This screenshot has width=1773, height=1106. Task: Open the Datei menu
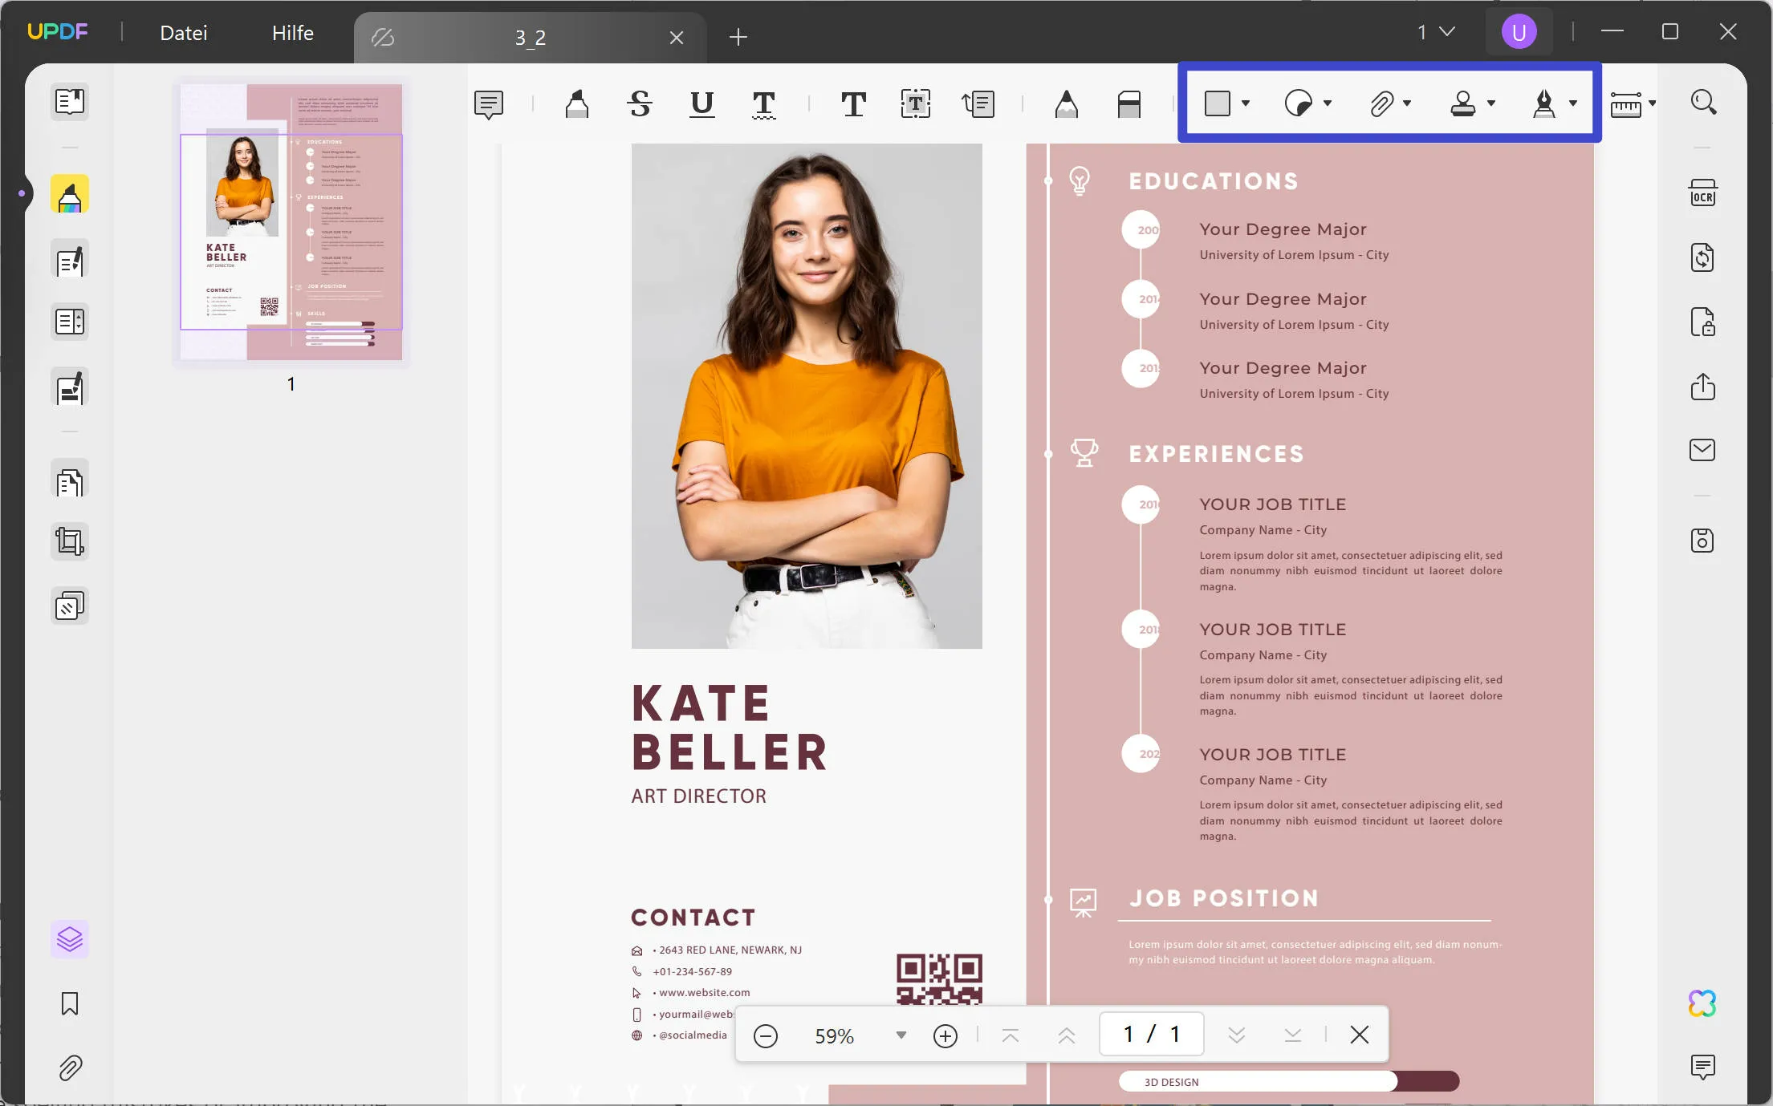click(183, 33)
